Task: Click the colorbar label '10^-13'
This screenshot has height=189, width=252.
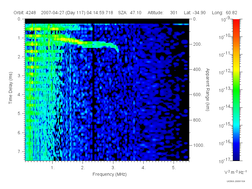Action: [x=224, y=90]
